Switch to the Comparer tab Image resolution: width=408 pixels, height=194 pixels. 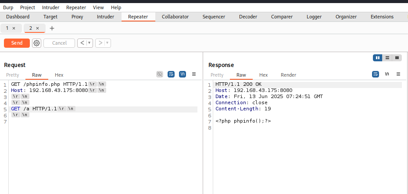(x=282, y=17)
